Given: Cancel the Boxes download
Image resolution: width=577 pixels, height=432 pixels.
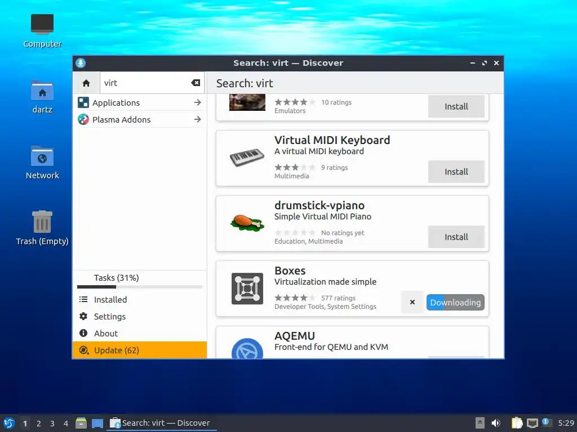Looking at the screenshot, I should click(412, 302).
